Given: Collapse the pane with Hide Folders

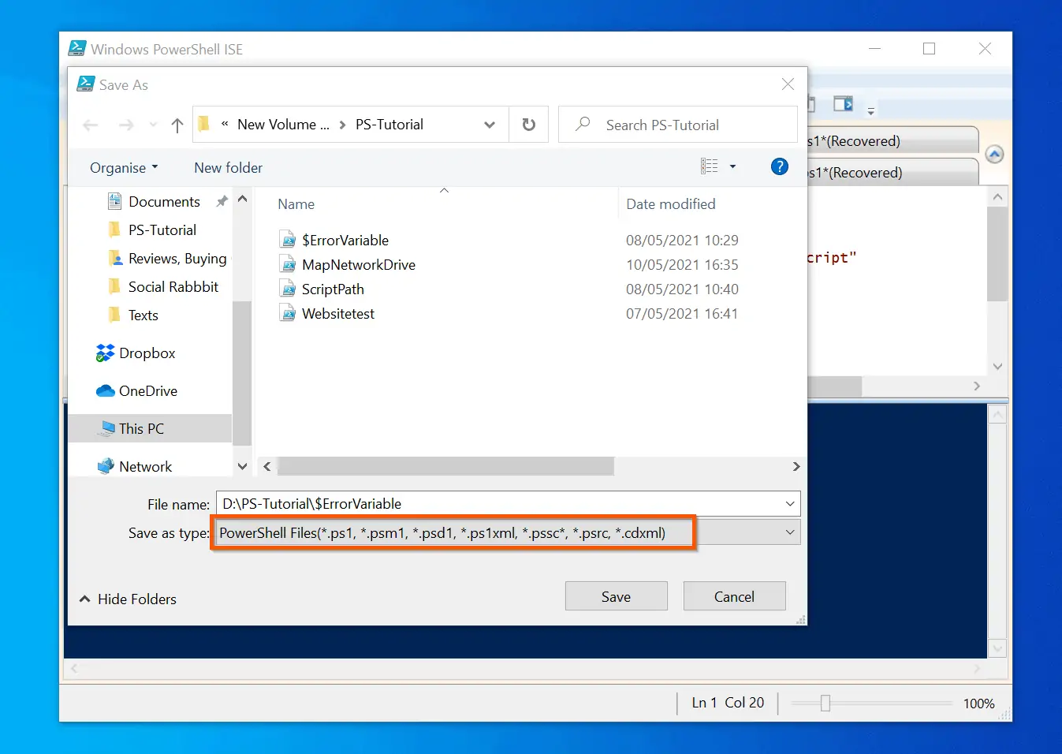Looking at the screenshot, I should click(128, 599).
